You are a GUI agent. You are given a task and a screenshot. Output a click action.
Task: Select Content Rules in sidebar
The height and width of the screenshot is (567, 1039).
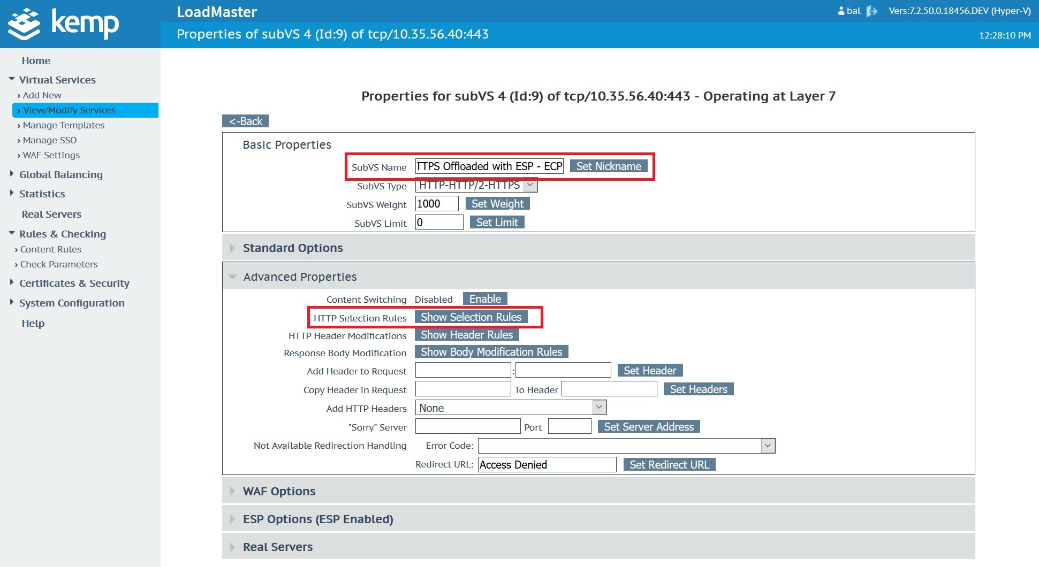tap(51, 249)
